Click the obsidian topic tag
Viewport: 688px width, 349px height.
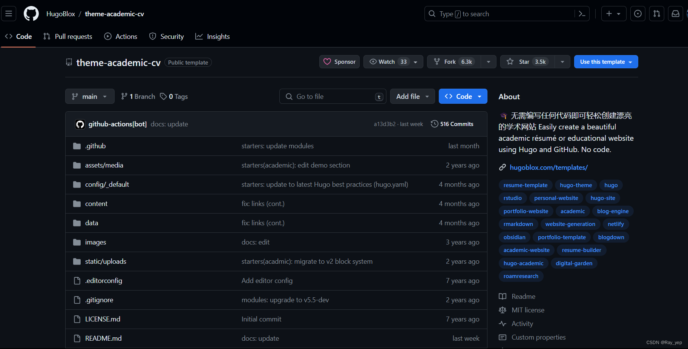(515, 237)
